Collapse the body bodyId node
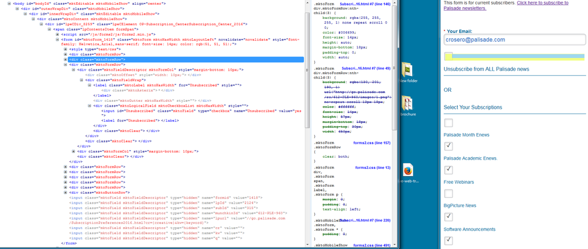The width and height of the screenshot is (588, 249). click(x=9, y=3)
